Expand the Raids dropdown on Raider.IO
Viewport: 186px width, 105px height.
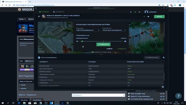click(x=22, y=19)
